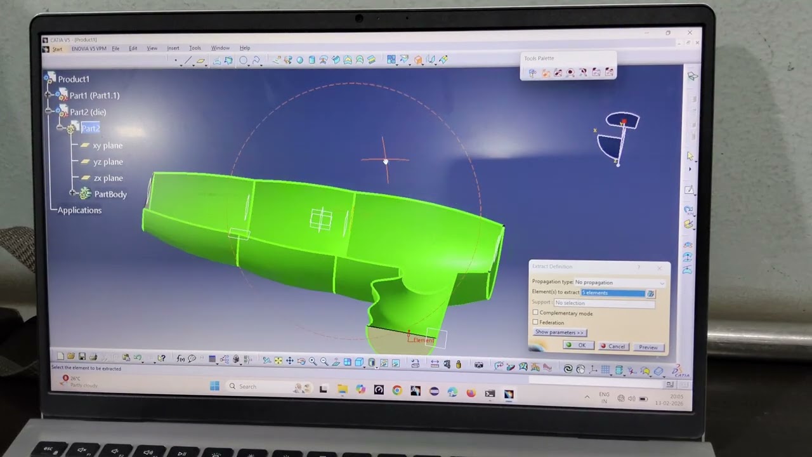Click the Zoom In icon
This screenshot has height=457, width=812.
click(313, 361)
